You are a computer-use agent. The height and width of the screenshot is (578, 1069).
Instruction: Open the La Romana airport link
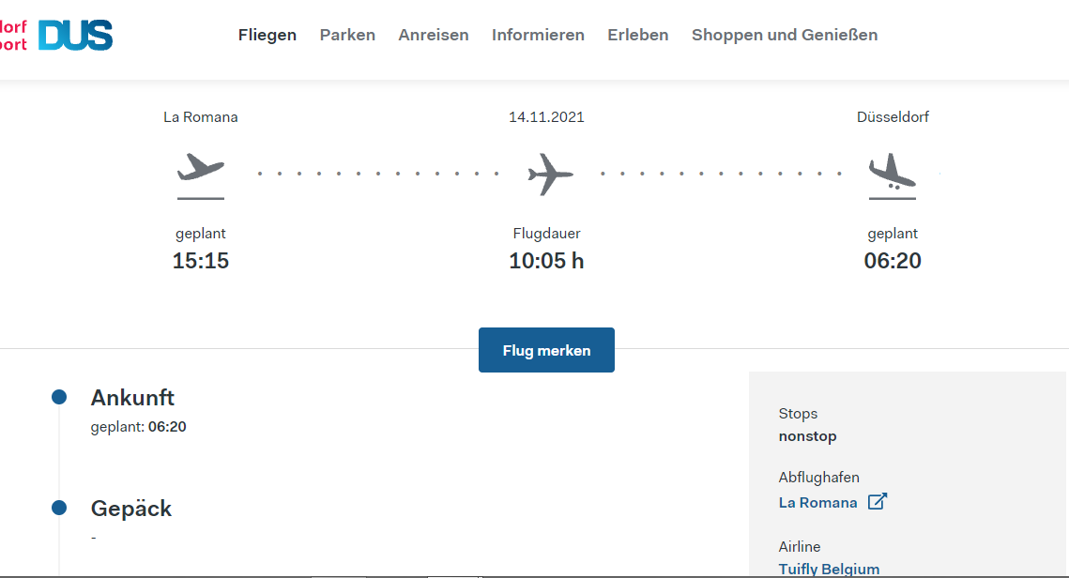(x=818, y=502)
